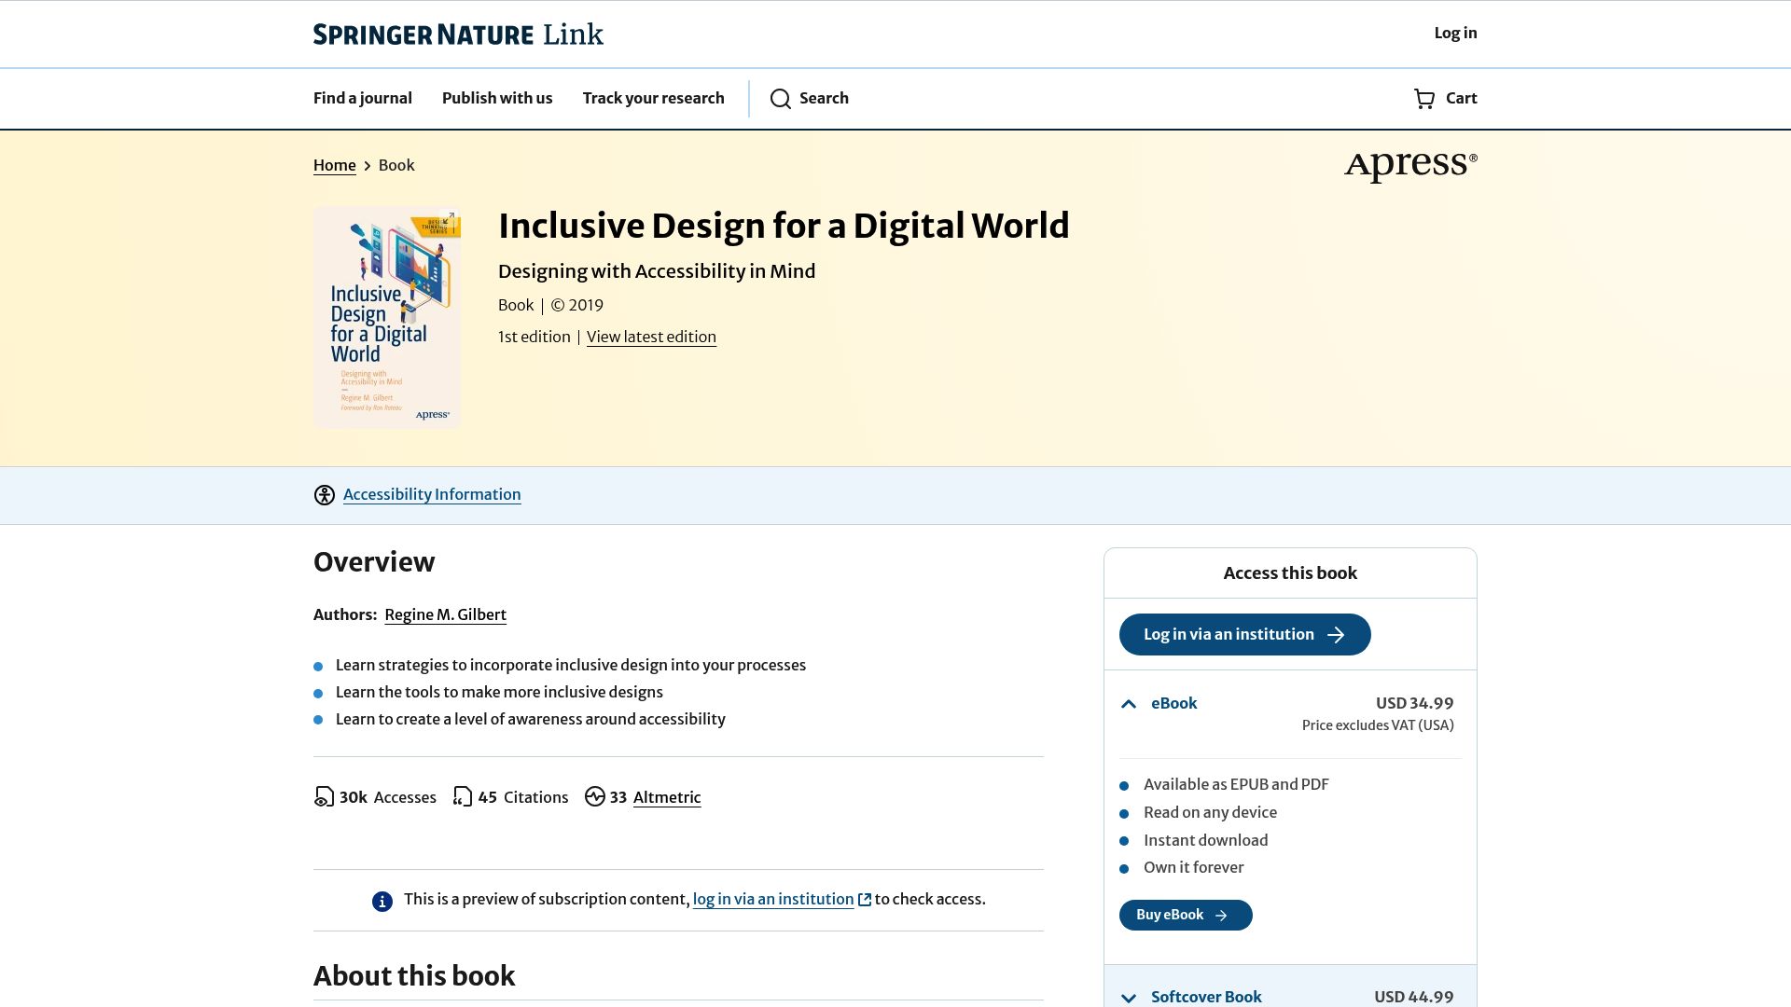1791x1007 pixels.
Task: Click the Citations icon next to 45
Action: pyautogui.click(x=462, y=797)
